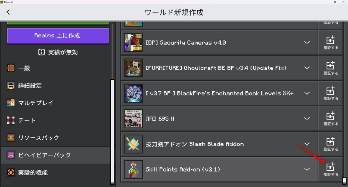This screenshot has height=187, width=348.
Task: Click the 実績が無効 label
Action: point(63,52)
